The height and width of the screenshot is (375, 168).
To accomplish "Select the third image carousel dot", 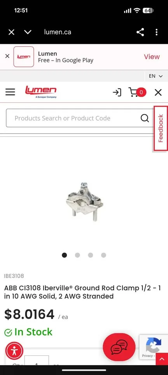I will tap(91, 255).
